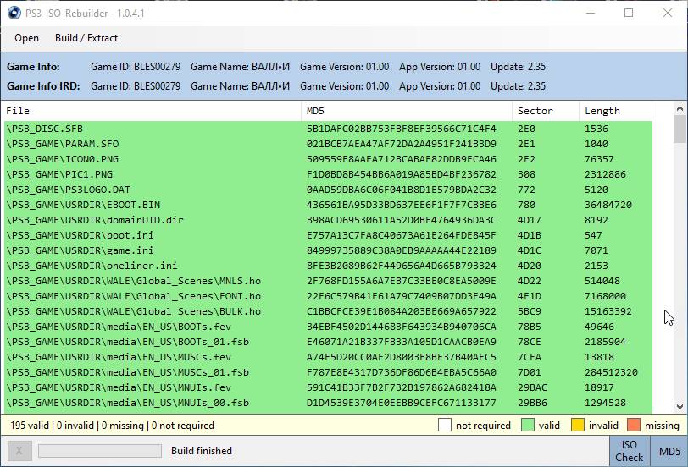Click the scrollbar up arrow
This screenshot has height=467, width=688.
(x=680, y=108)
